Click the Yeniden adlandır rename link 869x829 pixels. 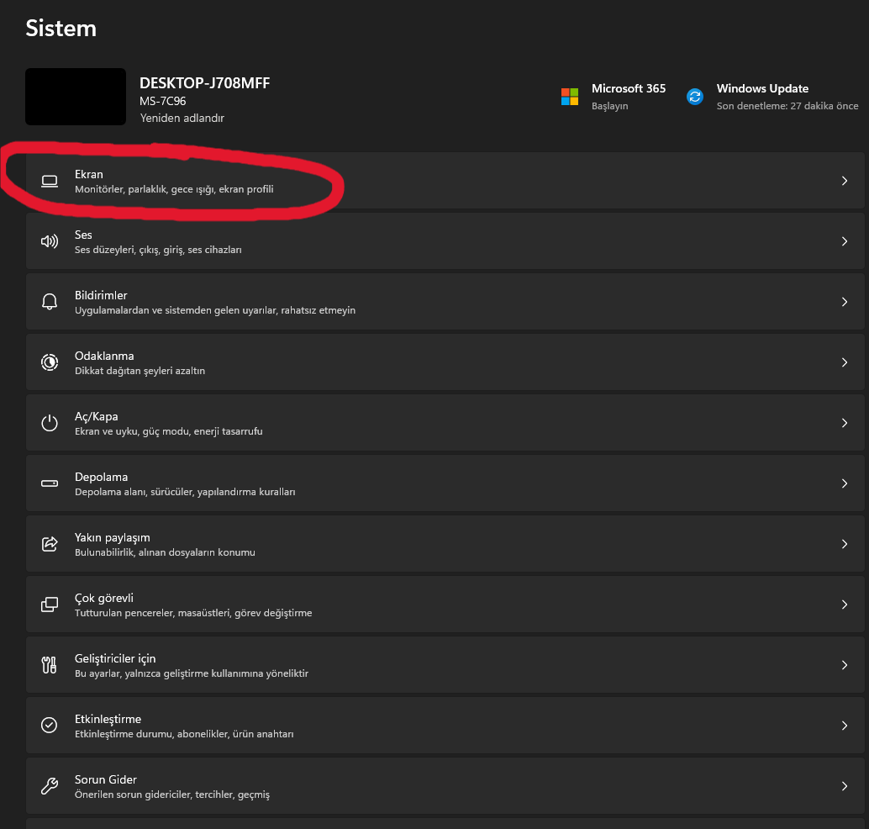(182, 118)
